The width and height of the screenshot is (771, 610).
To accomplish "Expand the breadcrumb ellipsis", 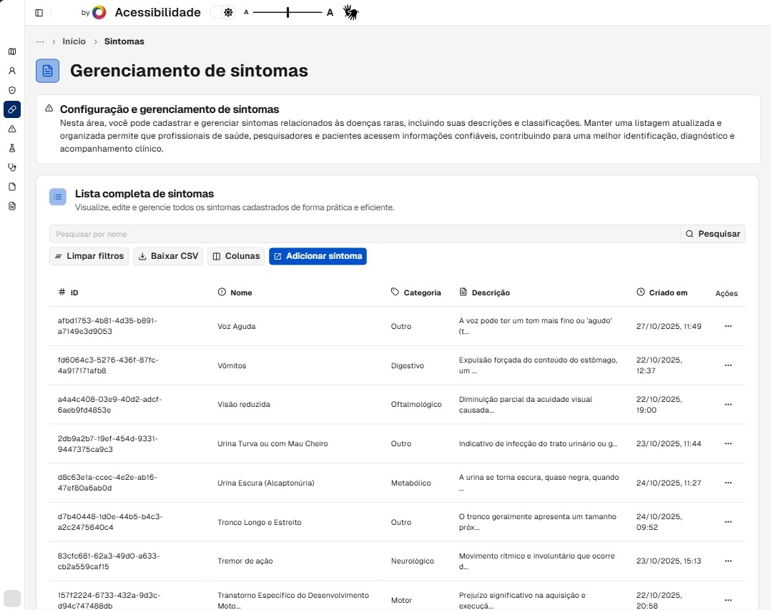I will tap(40, 41).
